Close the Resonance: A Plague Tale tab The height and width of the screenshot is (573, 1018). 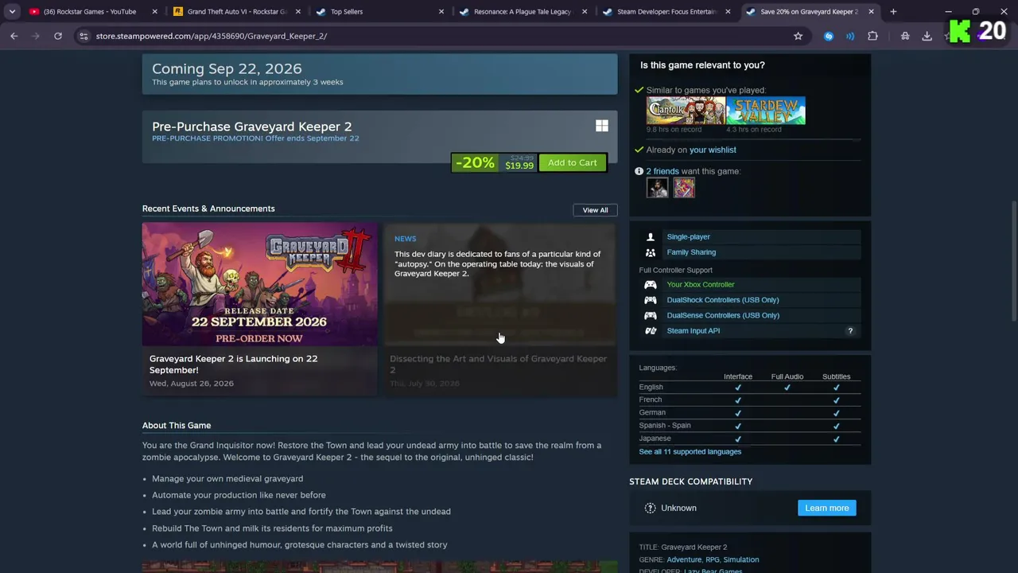(x=585, y=12)
